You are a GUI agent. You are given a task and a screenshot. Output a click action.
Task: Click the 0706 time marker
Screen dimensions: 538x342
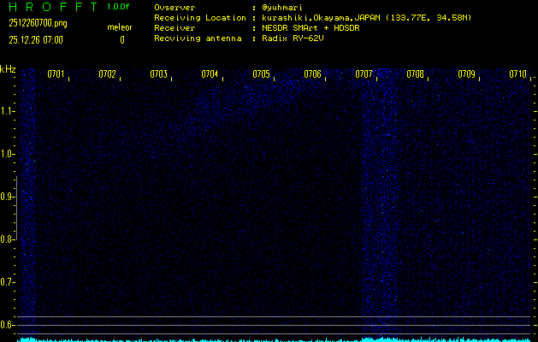point(312,74)
